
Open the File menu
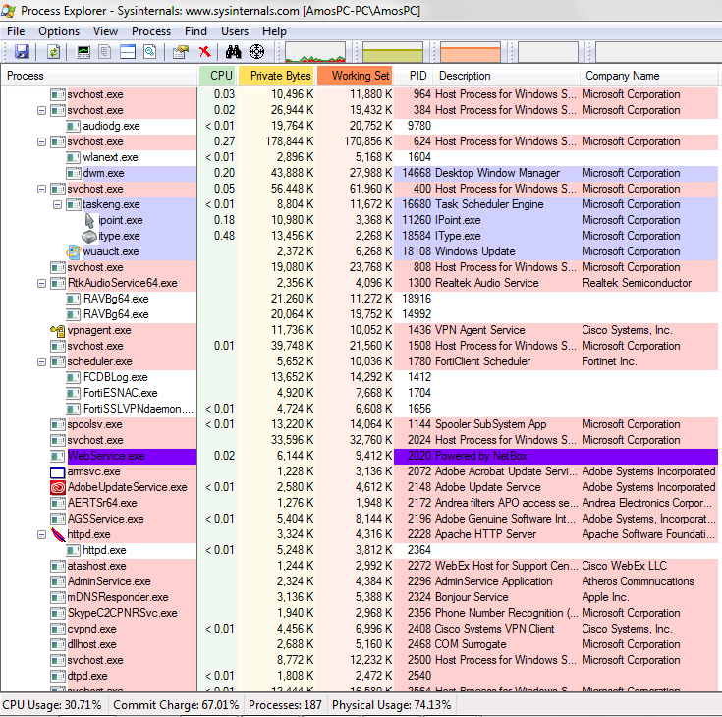(x=16, y=31)
